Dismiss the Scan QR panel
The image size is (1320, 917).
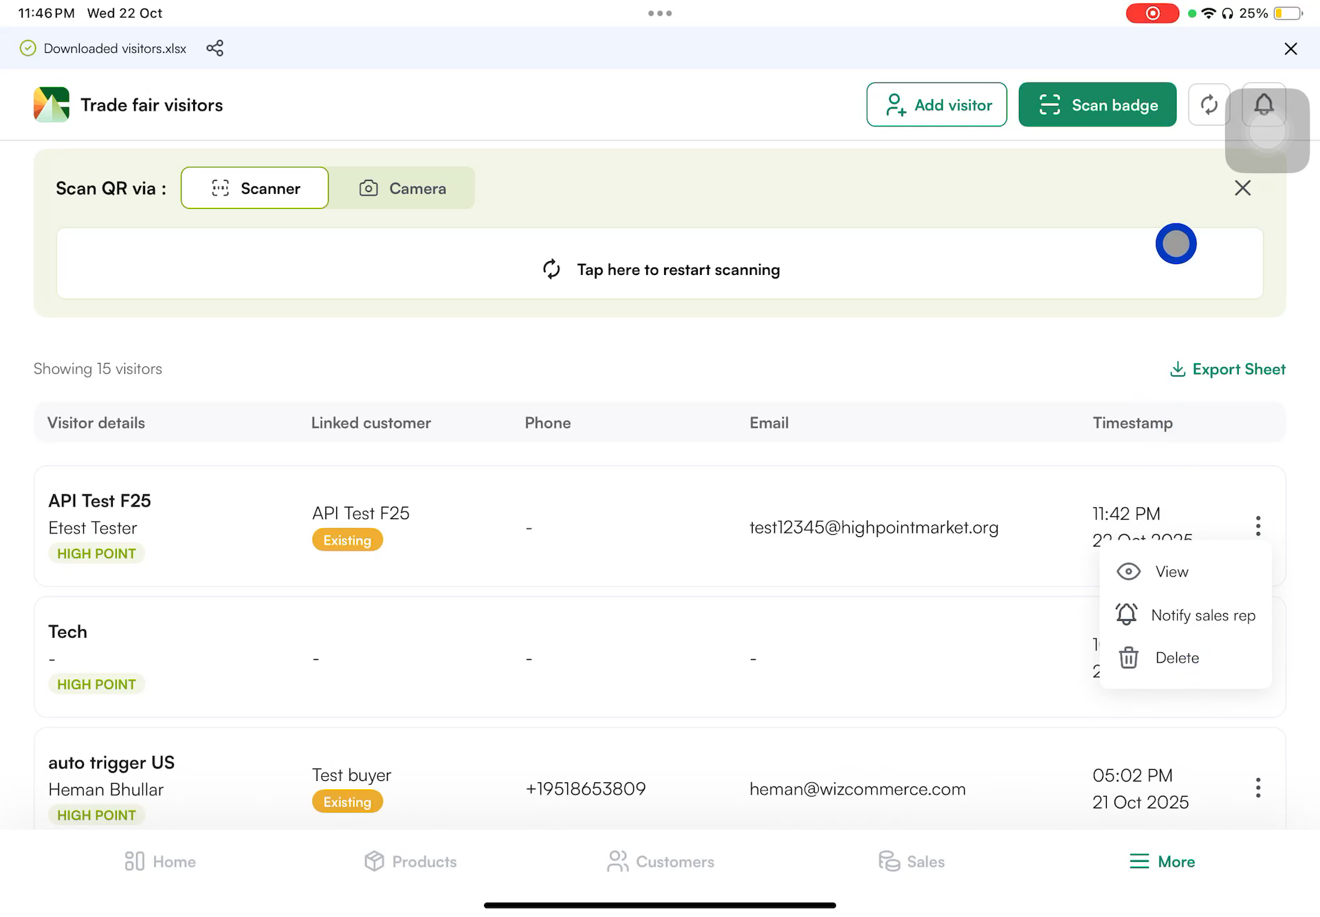[1242, 188]
